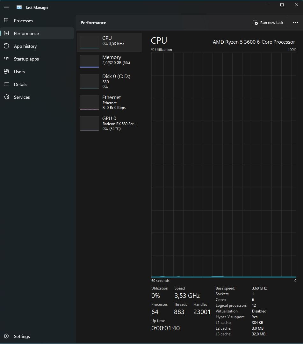Screen dimensions: 303x344
Task: Click the Sockets value 1
Action: pyautogui.click(x=253, y=294)
